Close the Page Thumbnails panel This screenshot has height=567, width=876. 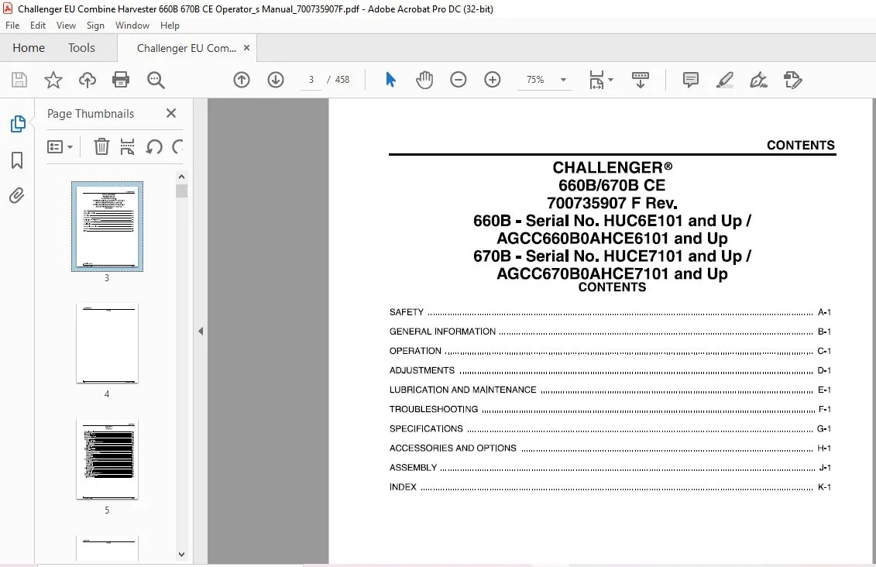point(171,113)
